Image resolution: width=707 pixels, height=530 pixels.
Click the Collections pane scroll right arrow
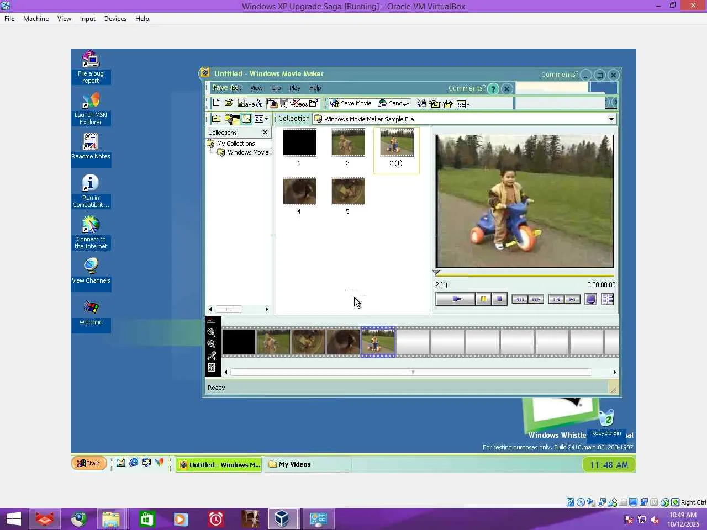(x=267, y=309)
